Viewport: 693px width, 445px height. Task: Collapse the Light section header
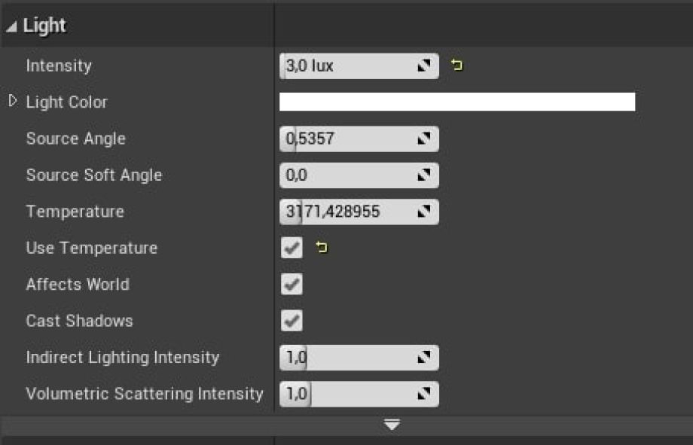click(12, 26)
